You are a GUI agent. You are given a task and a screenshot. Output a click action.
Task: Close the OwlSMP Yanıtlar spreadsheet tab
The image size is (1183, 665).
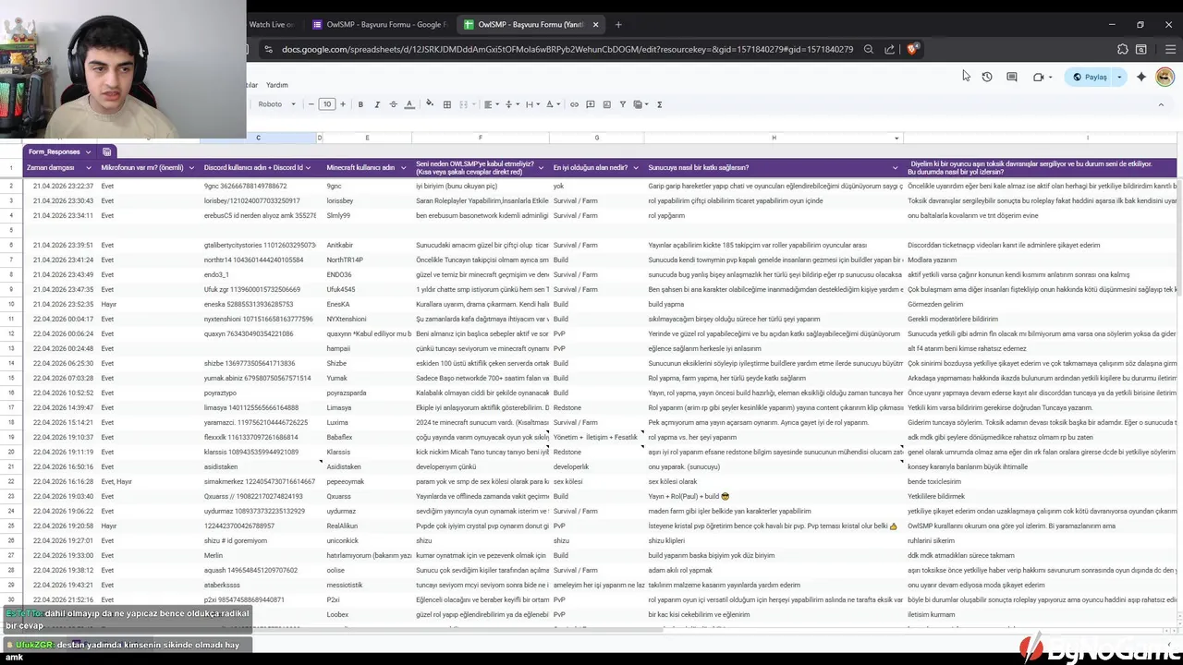595,25
